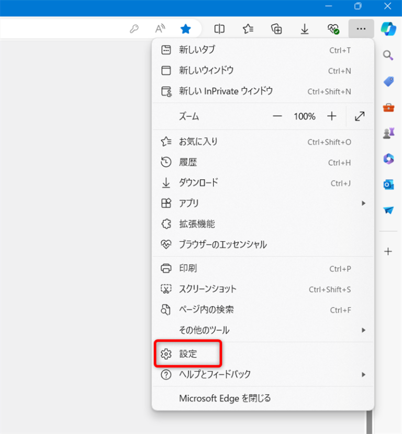Viewport: 402px width, 434px height.
Task: Open the Copilot sidebar icon
Action: pyautogui.click(x=388, y=28)
